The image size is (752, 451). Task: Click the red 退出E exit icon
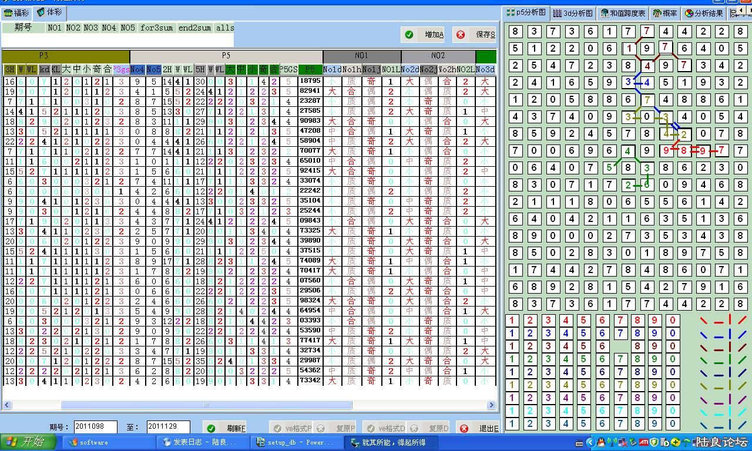tap(464, 428)
